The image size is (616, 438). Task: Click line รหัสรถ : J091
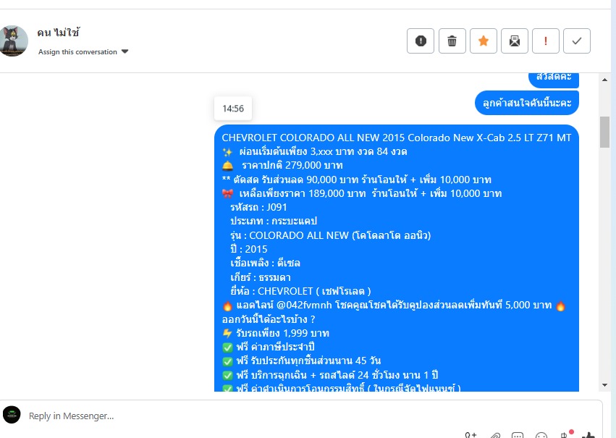(x=258, y=207)
